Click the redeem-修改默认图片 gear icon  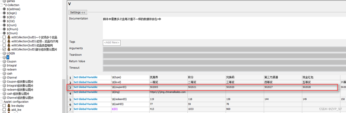(4, 90)
